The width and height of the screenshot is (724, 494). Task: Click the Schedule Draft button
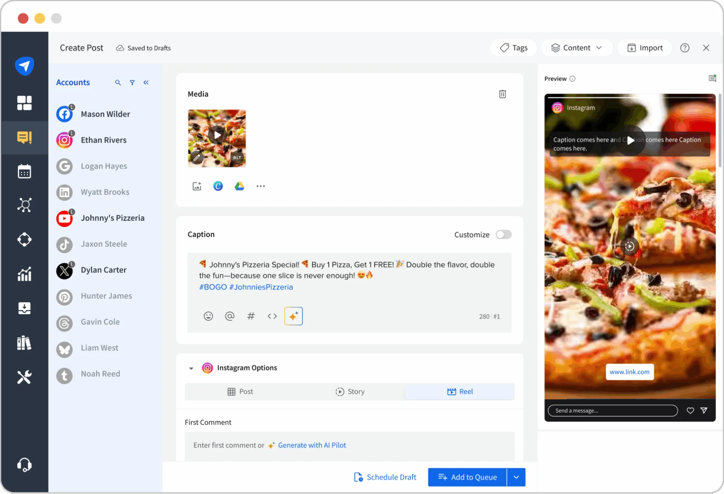(385, 477)
